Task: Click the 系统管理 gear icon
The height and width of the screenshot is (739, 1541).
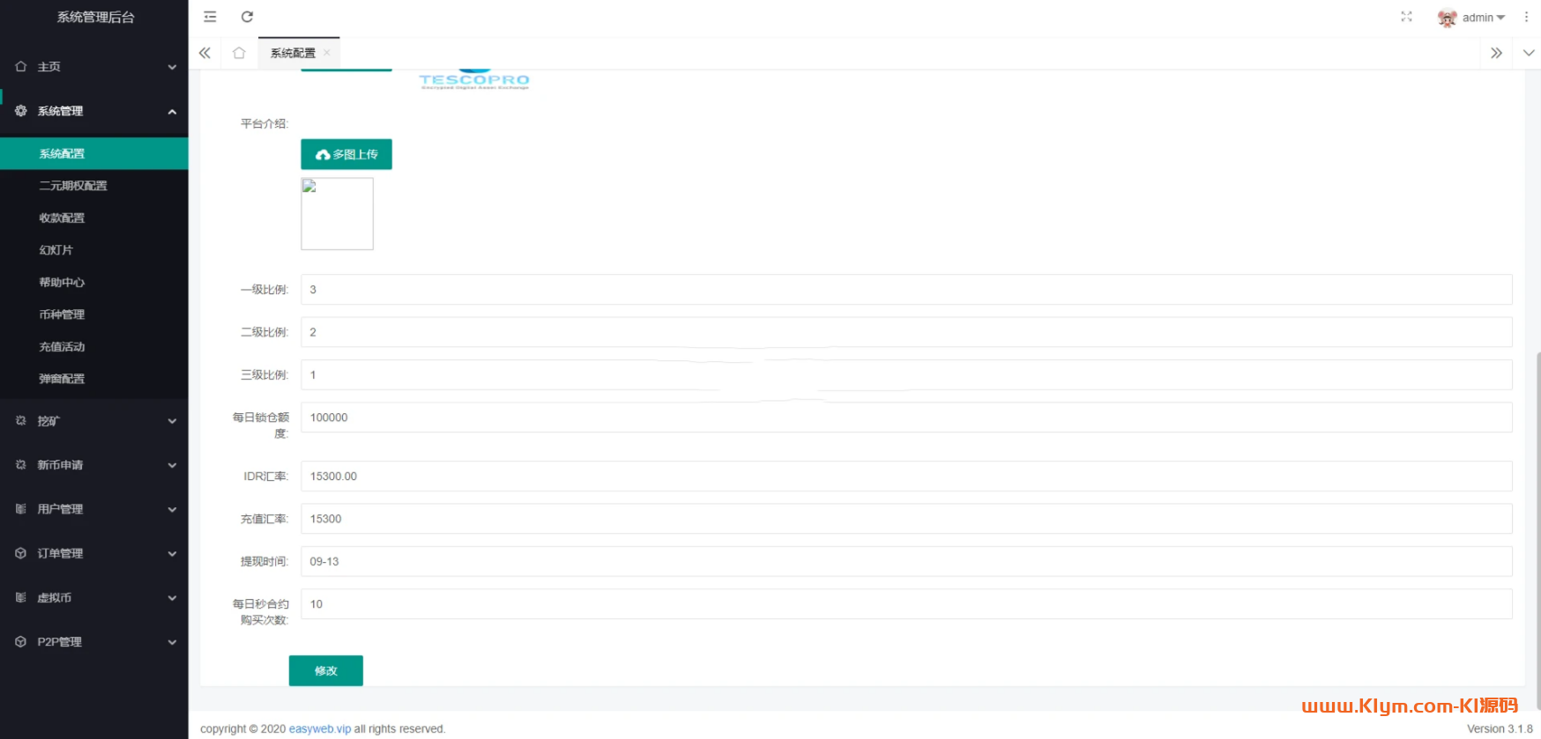Action: [x=21, y=111]
